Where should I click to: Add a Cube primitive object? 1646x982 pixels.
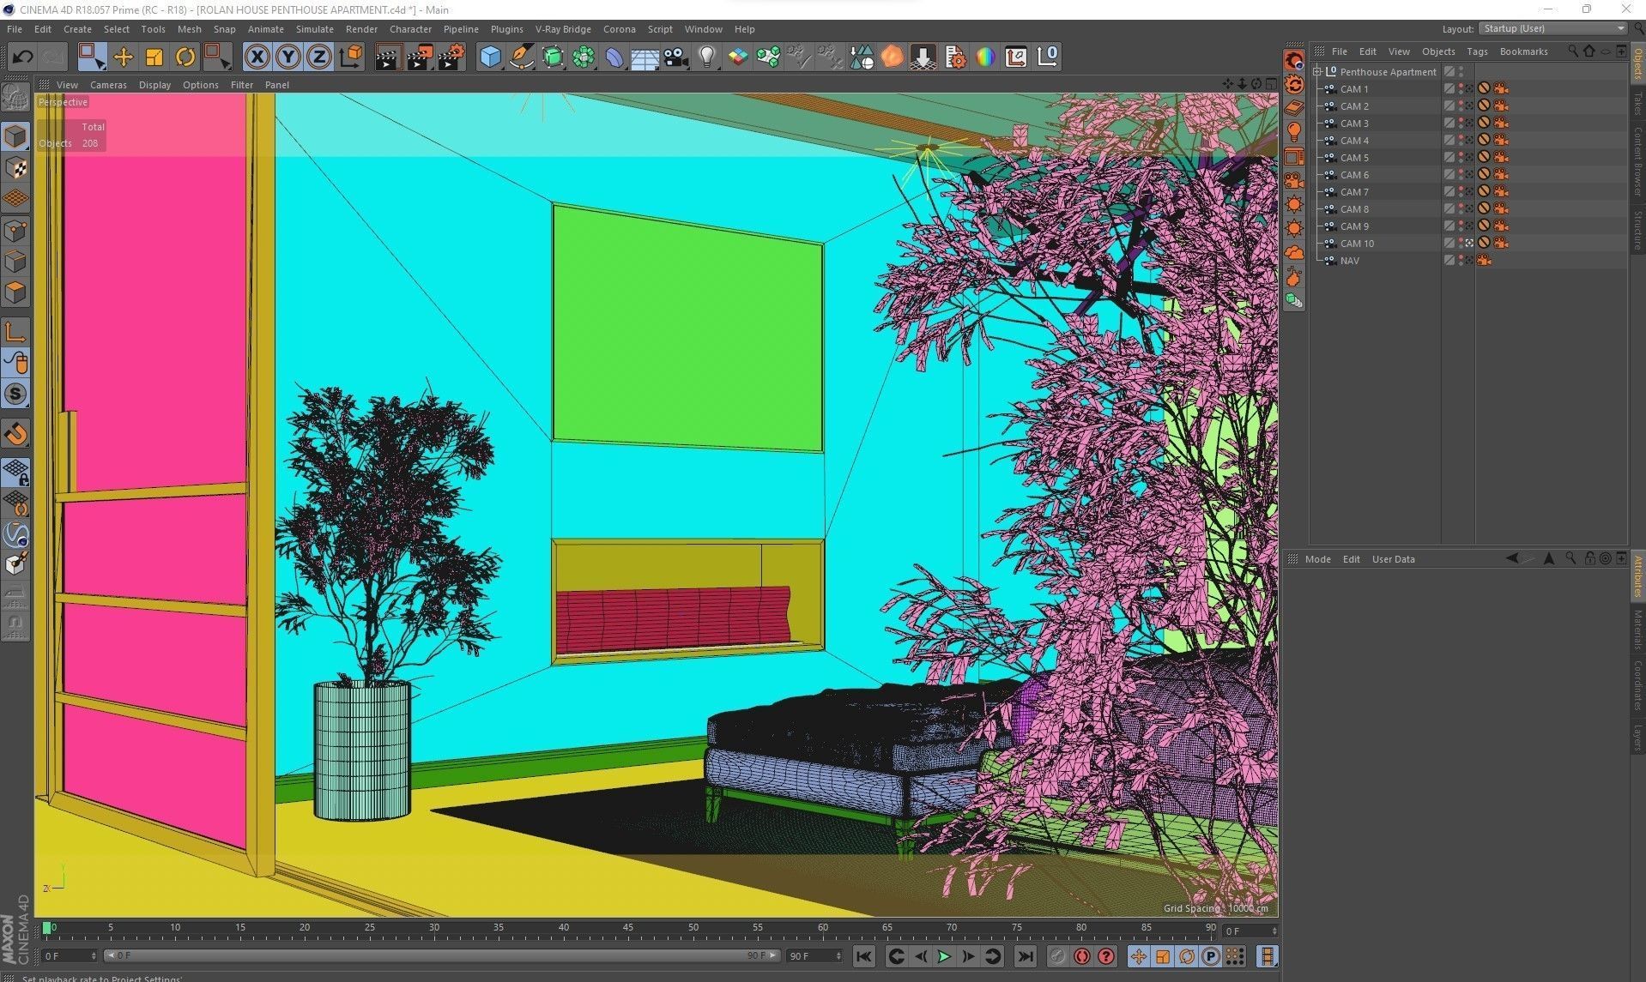pos(490,57)
